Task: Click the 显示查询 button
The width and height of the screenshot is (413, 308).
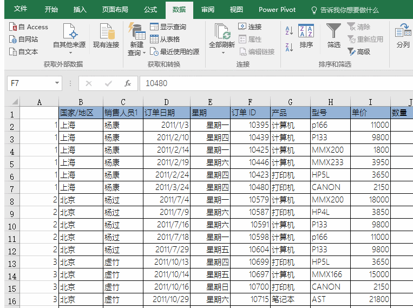Action: click(168, 27)
